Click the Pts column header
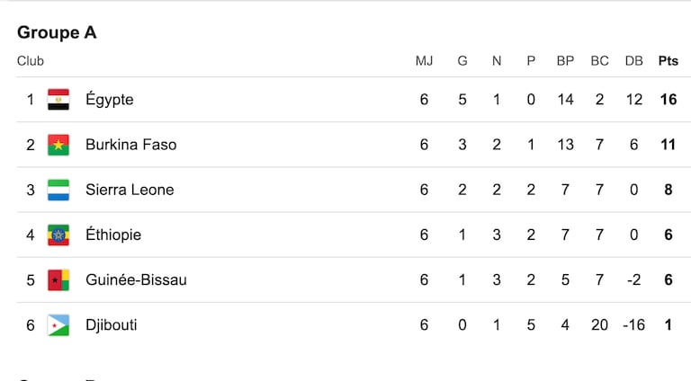The height and width of the screenshot is (381, 691). point(669,61)
